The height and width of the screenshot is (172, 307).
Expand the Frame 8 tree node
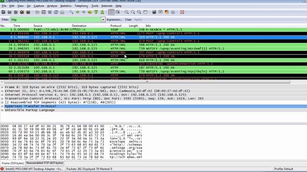(2, 87)
